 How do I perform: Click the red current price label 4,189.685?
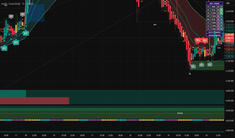click(x=230, y=35)
